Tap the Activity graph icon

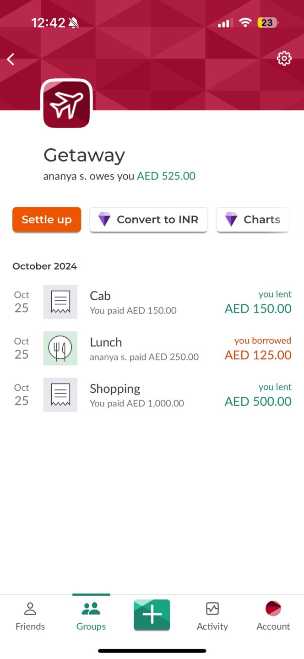[212, 609]
